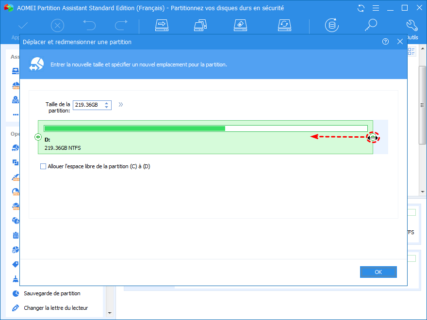Click the Apply checkmark toolbar icon
Screen dimensions: 427x320
point(23,25)
